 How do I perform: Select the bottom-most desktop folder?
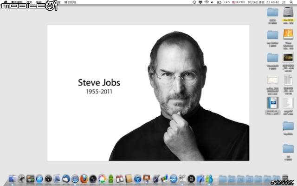(x=288, y=149)
